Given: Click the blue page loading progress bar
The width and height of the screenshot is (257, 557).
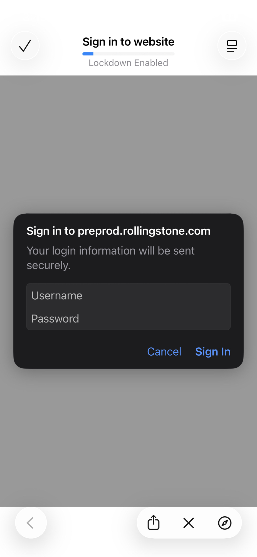Looking at the screenshot, I should tap(88, 54).
